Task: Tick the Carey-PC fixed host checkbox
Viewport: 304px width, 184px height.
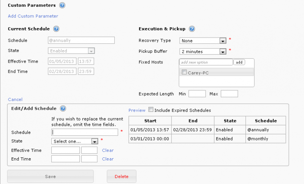Action: (x=184, y=72)
